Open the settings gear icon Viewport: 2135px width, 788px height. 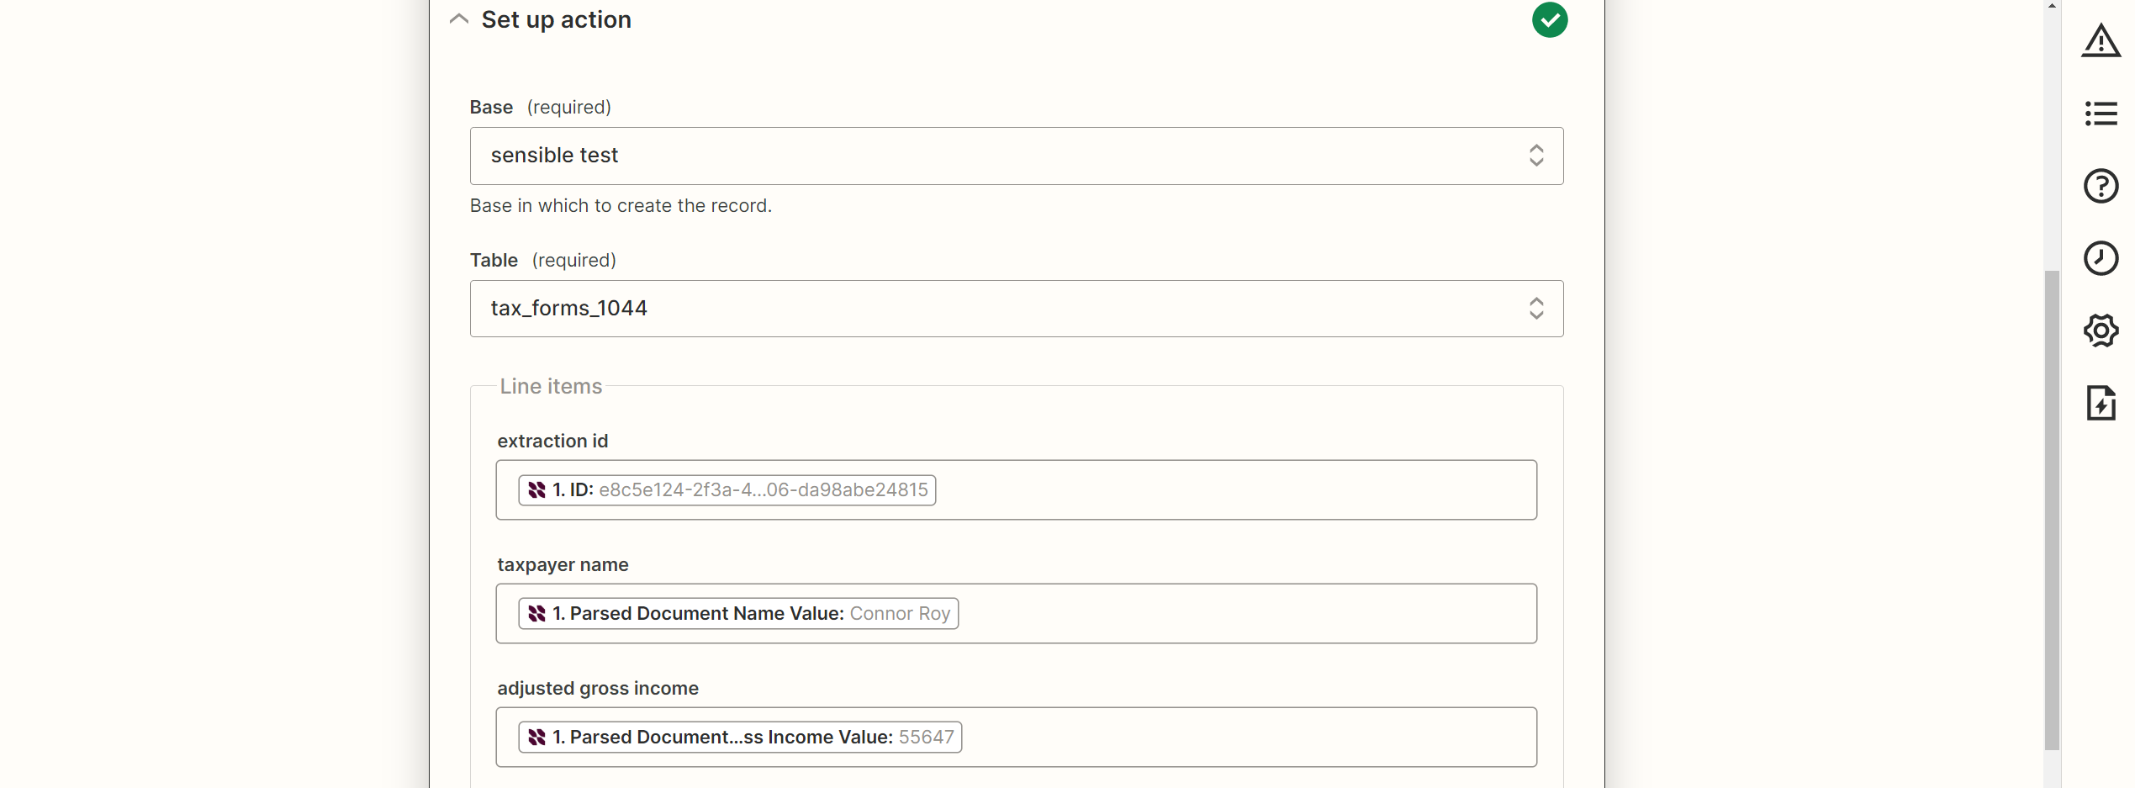[x=2101, y=331]
